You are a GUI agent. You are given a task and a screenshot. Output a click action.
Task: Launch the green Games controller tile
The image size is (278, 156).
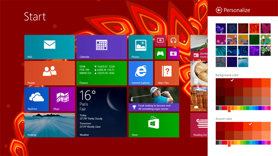point(160,54)
